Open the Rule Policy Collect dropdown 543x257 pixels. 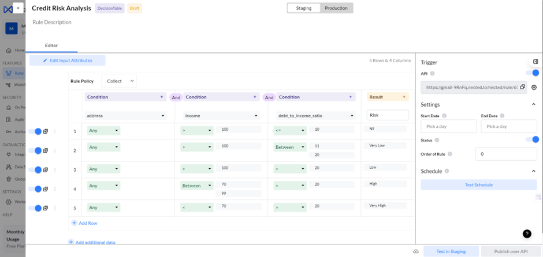tap(119, 81)
